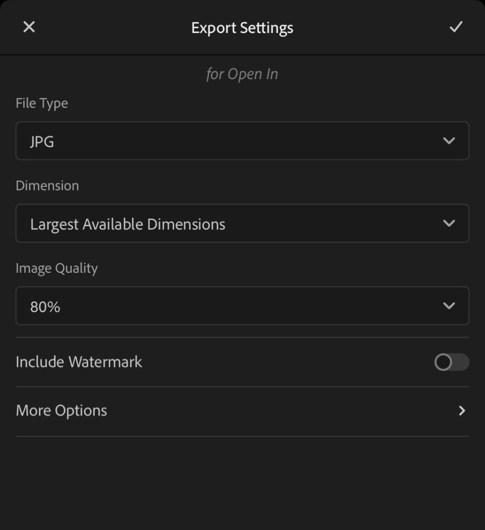Click the Include Watermark label text
485x530 pixels.
(79, 362)
